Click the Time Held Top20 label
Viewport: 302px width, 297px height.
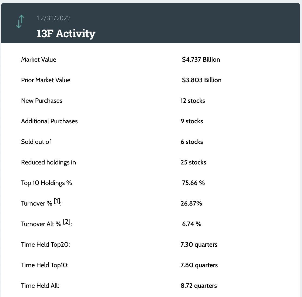[45, 245]
